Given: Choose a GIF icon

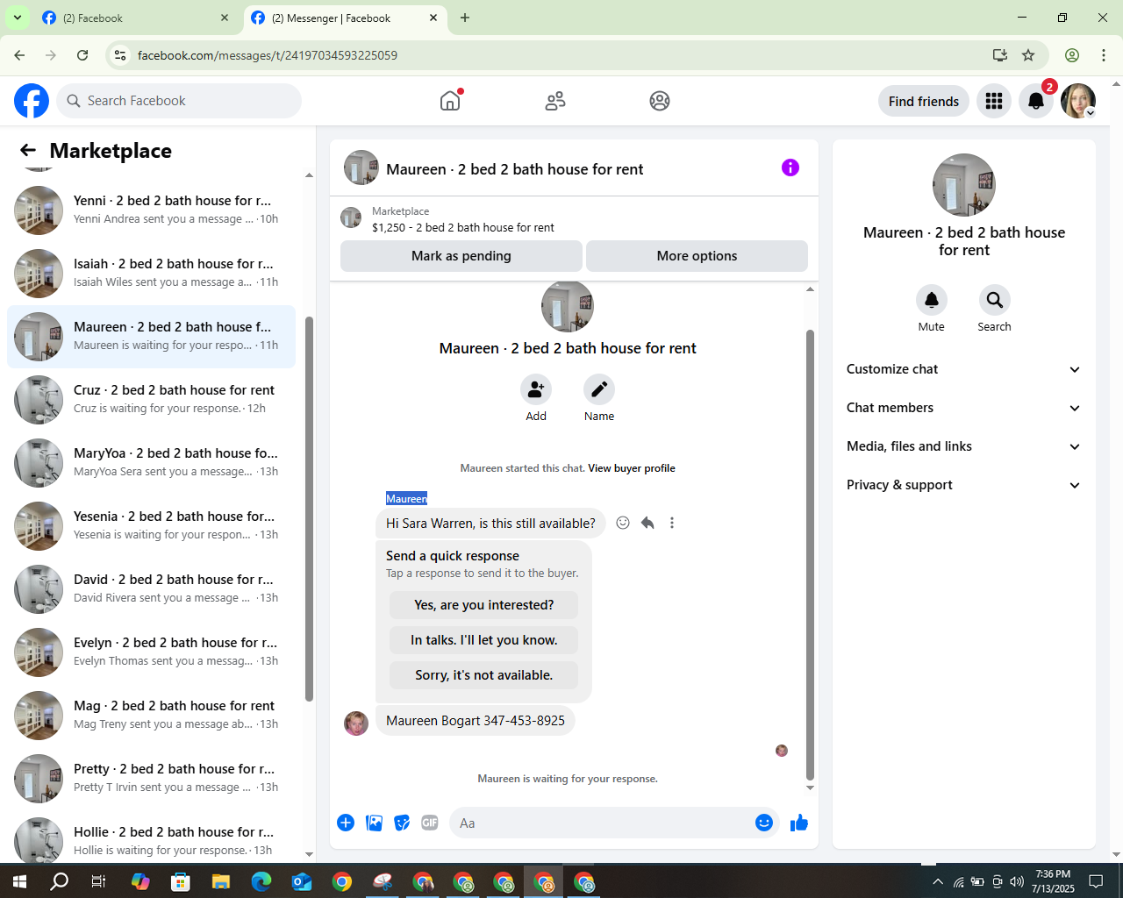Looking at the screenshot, I should tap(430, 823).
